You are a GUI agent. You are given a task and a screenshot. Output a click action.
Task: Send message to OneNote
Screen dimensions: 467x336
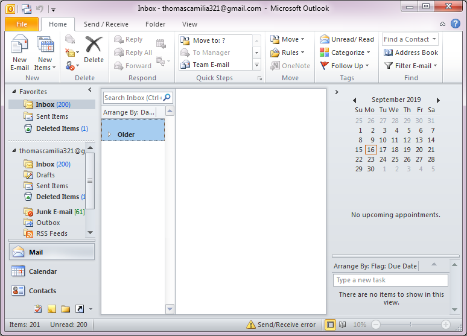(290, 66)
